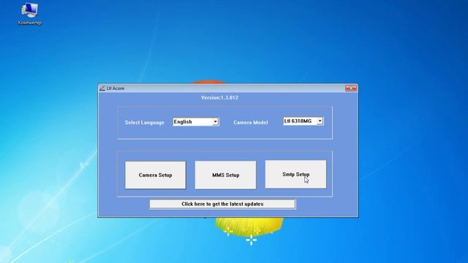Click the Select Language label
Viewport: 468px width, 263px height.
tap(145, 123)
